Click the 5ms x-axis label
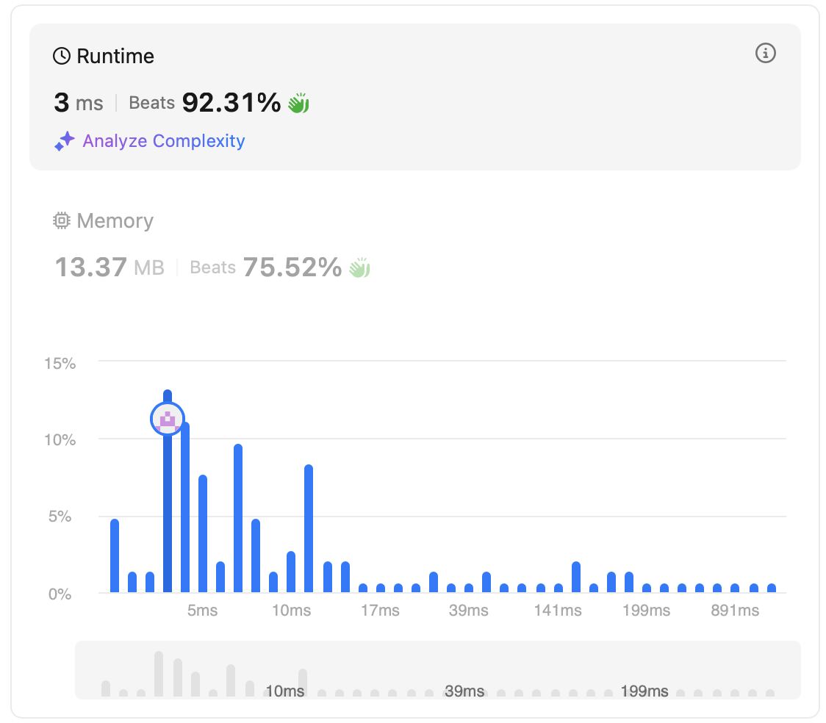The height and width of the screenshot is (723, 826). pyautogui.click(x=202, y=611)
